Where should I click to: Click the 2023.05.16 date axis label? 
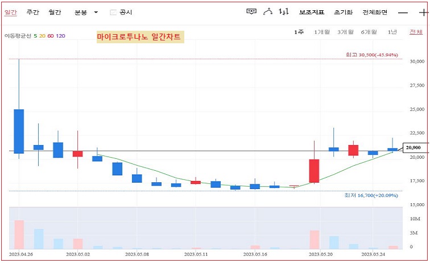click(255, 254)
